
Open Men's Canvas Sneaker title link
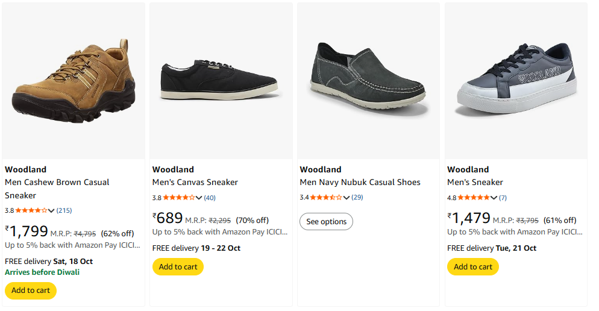(x=195, y=182)
